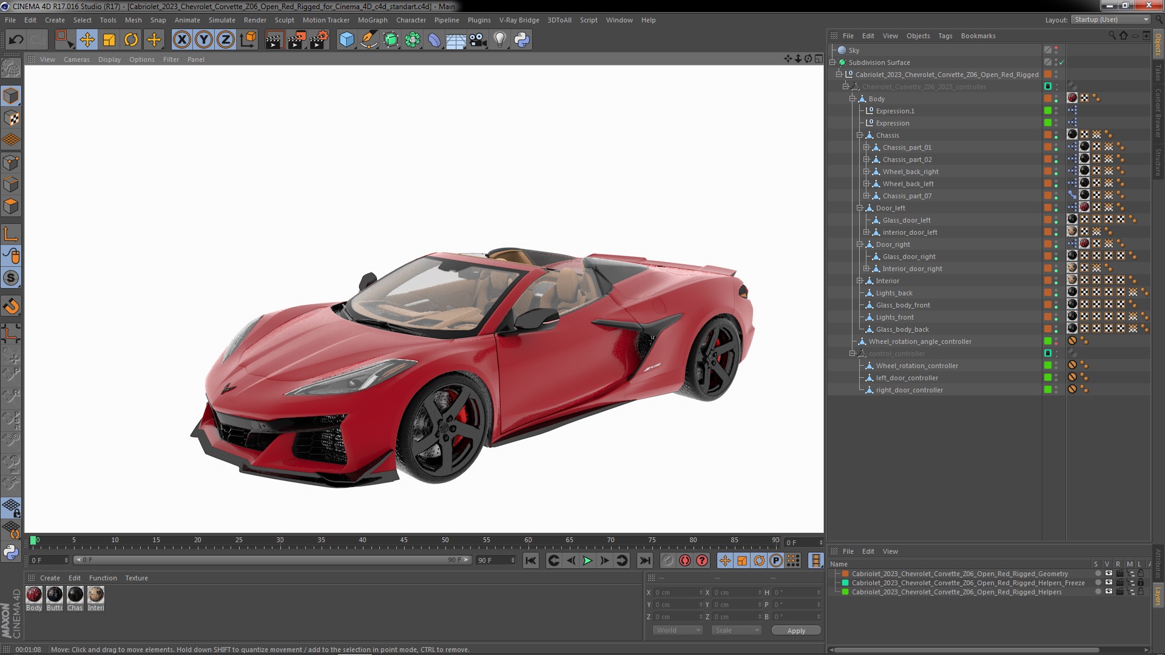Screen dimensions: 1165x655
Task: Add a Subdivision Surface generator icon
Action: click(x=391, y=40)
